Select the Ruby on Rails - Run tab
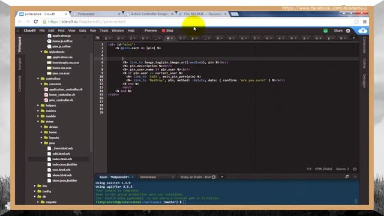 196,177
